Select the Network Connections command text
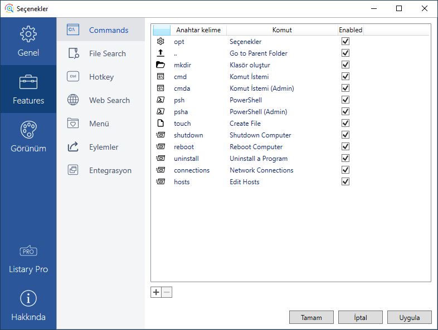438x330 pixels. click(261, 170)
